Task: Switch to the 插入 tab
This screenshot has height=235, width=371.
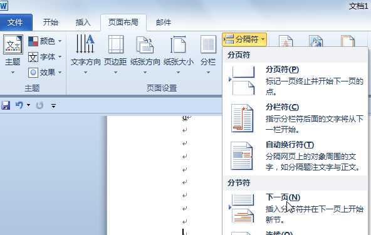Action: [83, 22]
